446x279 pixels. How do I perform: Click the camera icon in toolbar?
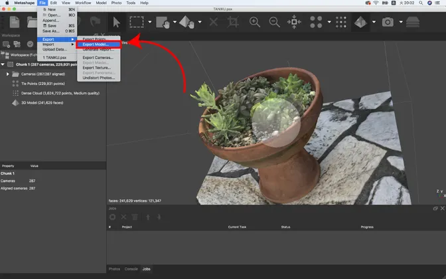point(388,22)
